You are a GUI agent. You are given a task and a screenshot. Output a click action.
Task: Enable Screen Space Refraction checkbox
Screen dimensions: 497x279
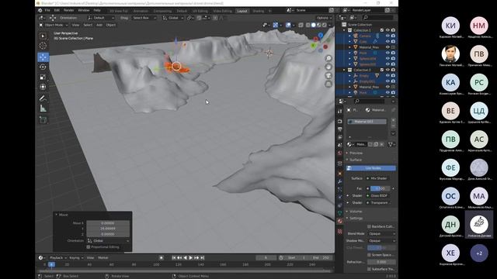pos(369,255)
